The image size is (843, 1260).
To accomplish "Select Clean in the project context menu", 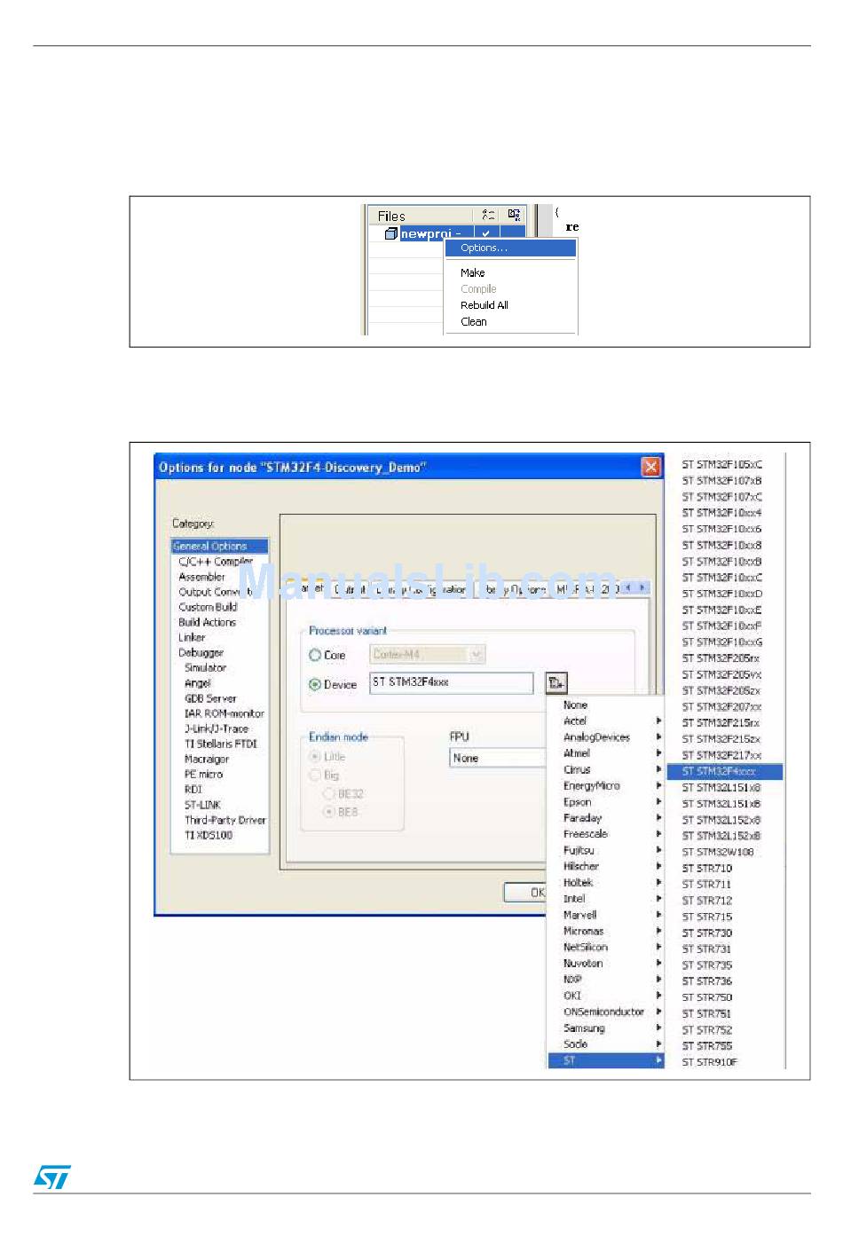I will [x=473, y=321].
